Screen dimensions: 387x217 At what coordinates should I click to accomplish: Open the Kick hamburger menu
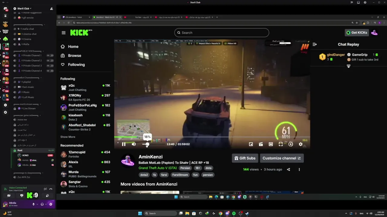[x=63, y=33]
